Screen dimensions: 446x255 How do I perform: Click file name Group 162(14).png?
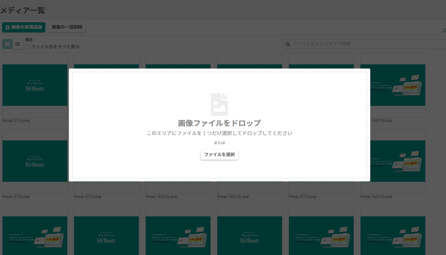(233, 197)
